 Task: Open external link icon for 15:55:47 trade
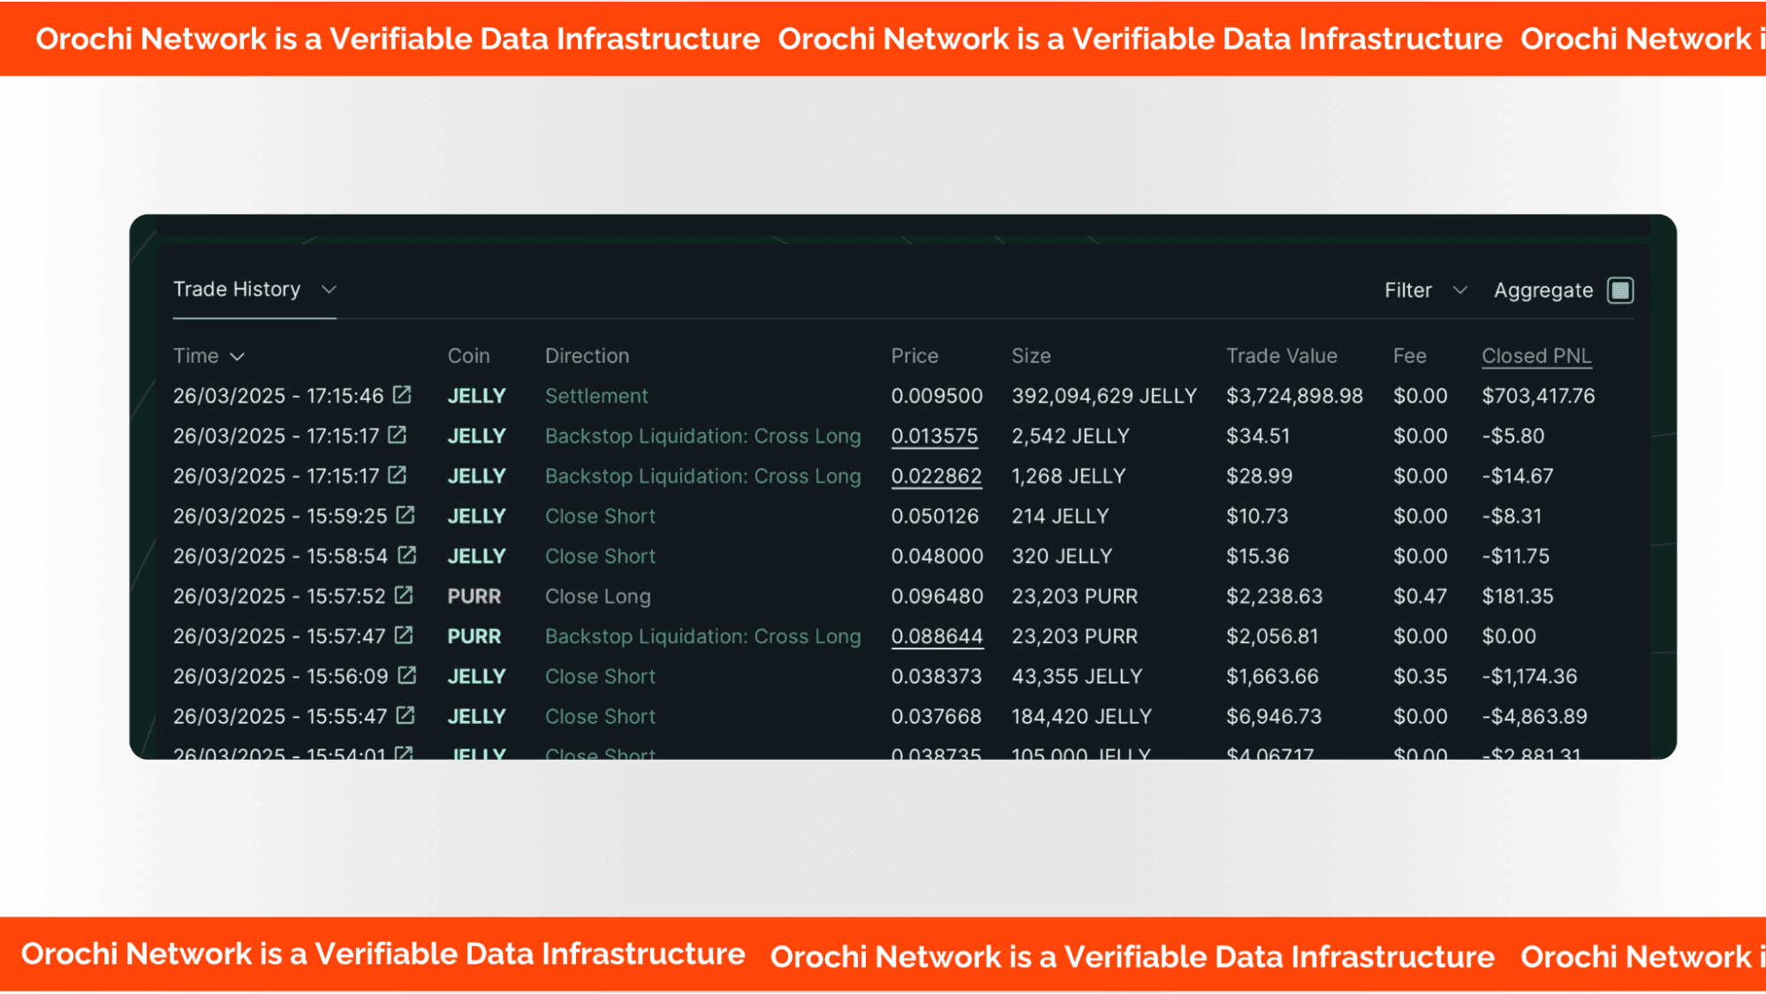tap(405, 716)
